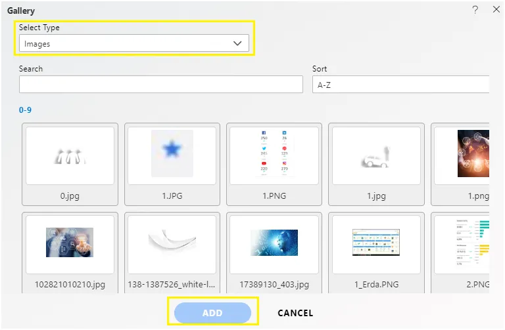The image size is (505, 330).
Task: Click the CANCEL button
Action: coord(295,313)
